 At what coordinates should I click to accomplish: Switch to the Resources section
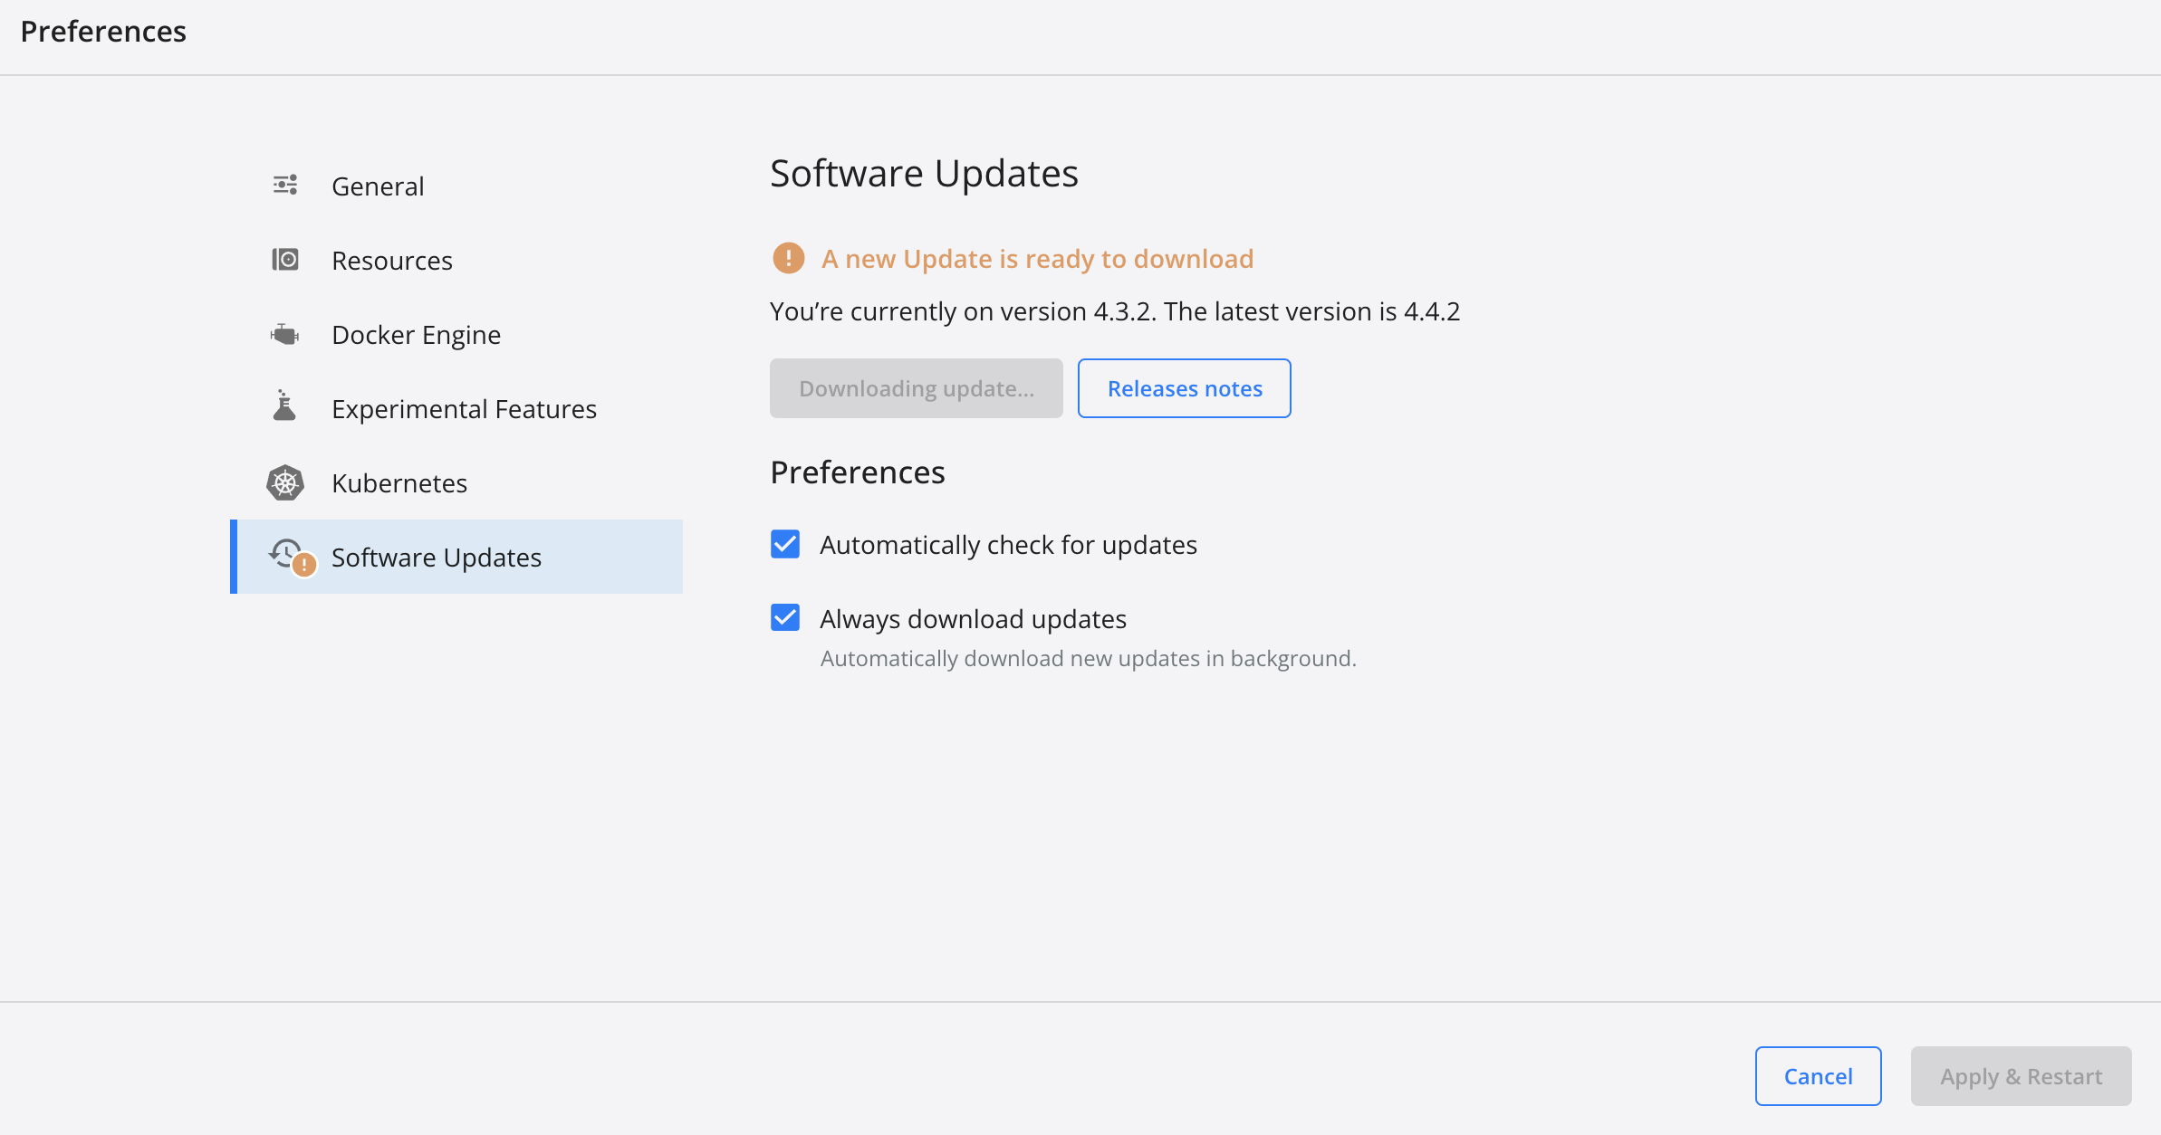[x=392, y=261]
